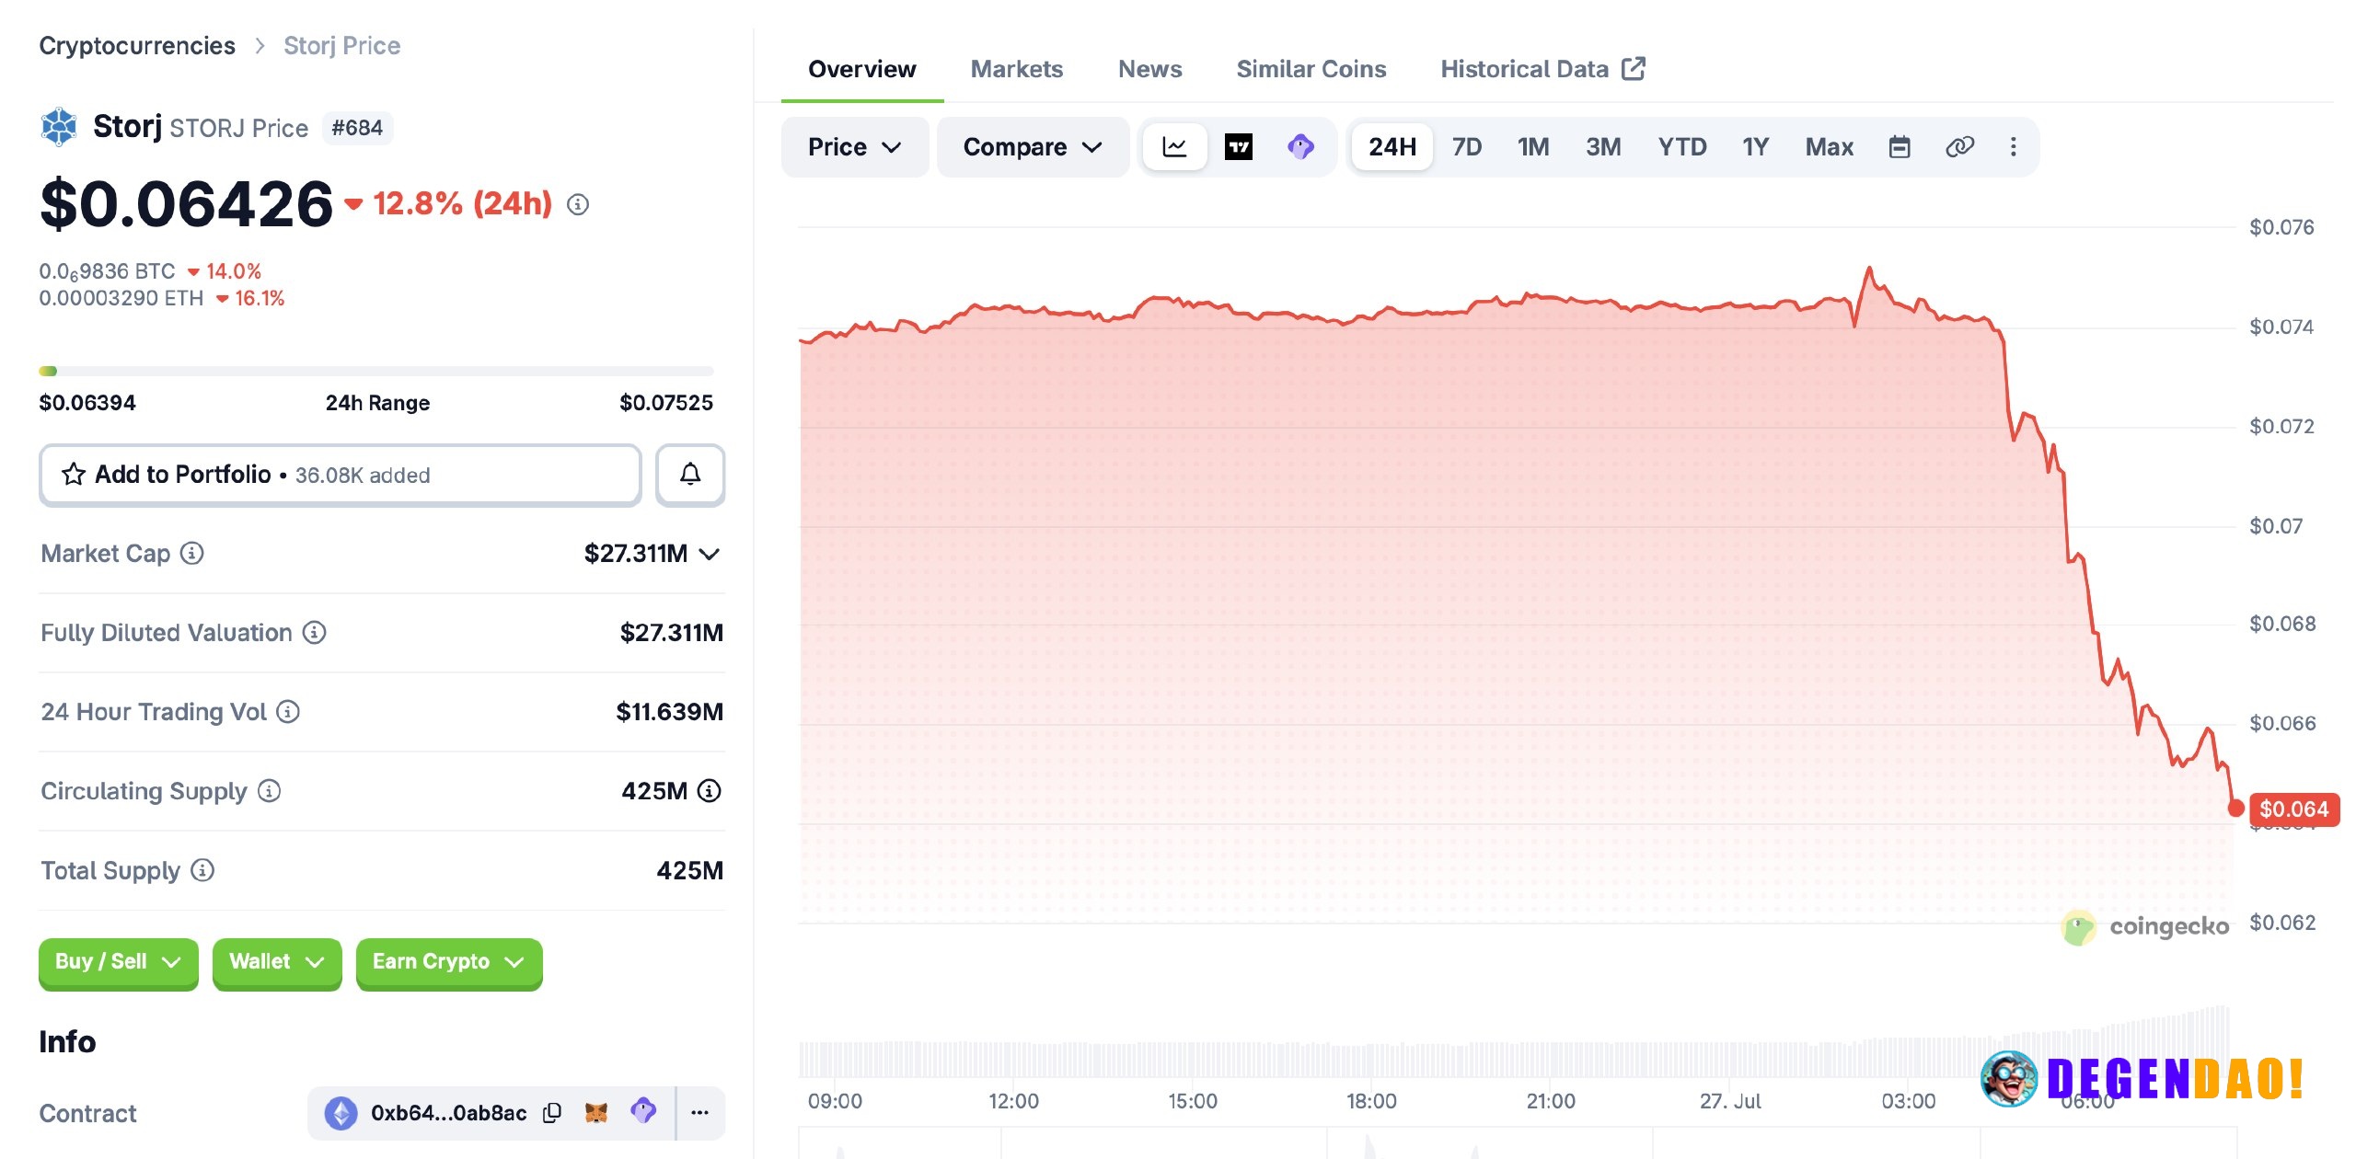This screenshot has height=1159, width=2356.
Task: Select the Max chart range
Action: pos(1829,147)
